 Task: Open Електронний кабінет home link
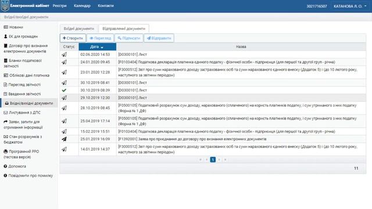tap(30, 6)
